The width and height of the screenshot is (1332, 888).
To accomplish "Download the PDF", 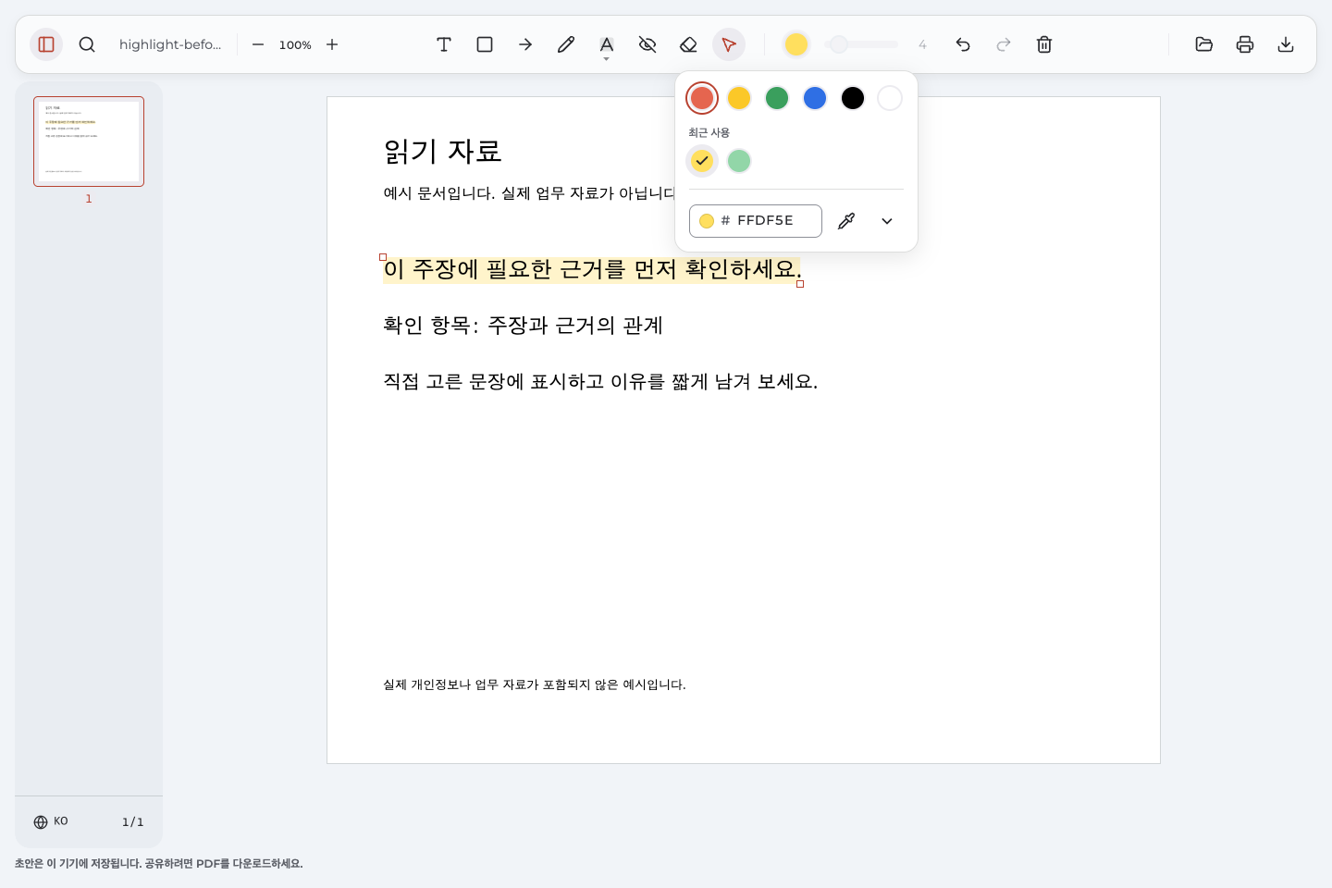I will tap(1286, 44).
